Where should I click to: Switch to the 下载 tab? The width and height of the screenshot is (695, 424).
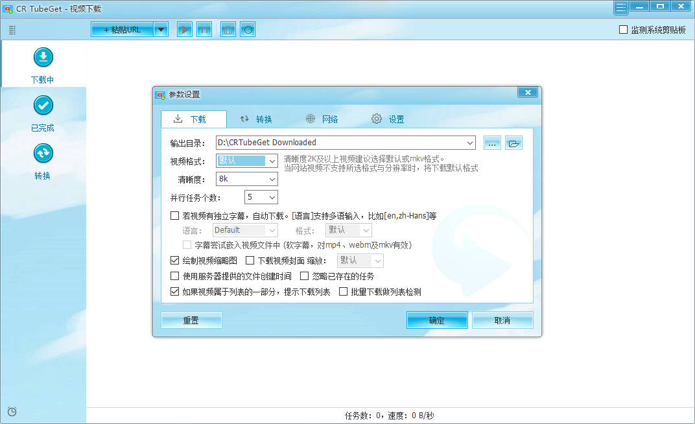point(194,119)
